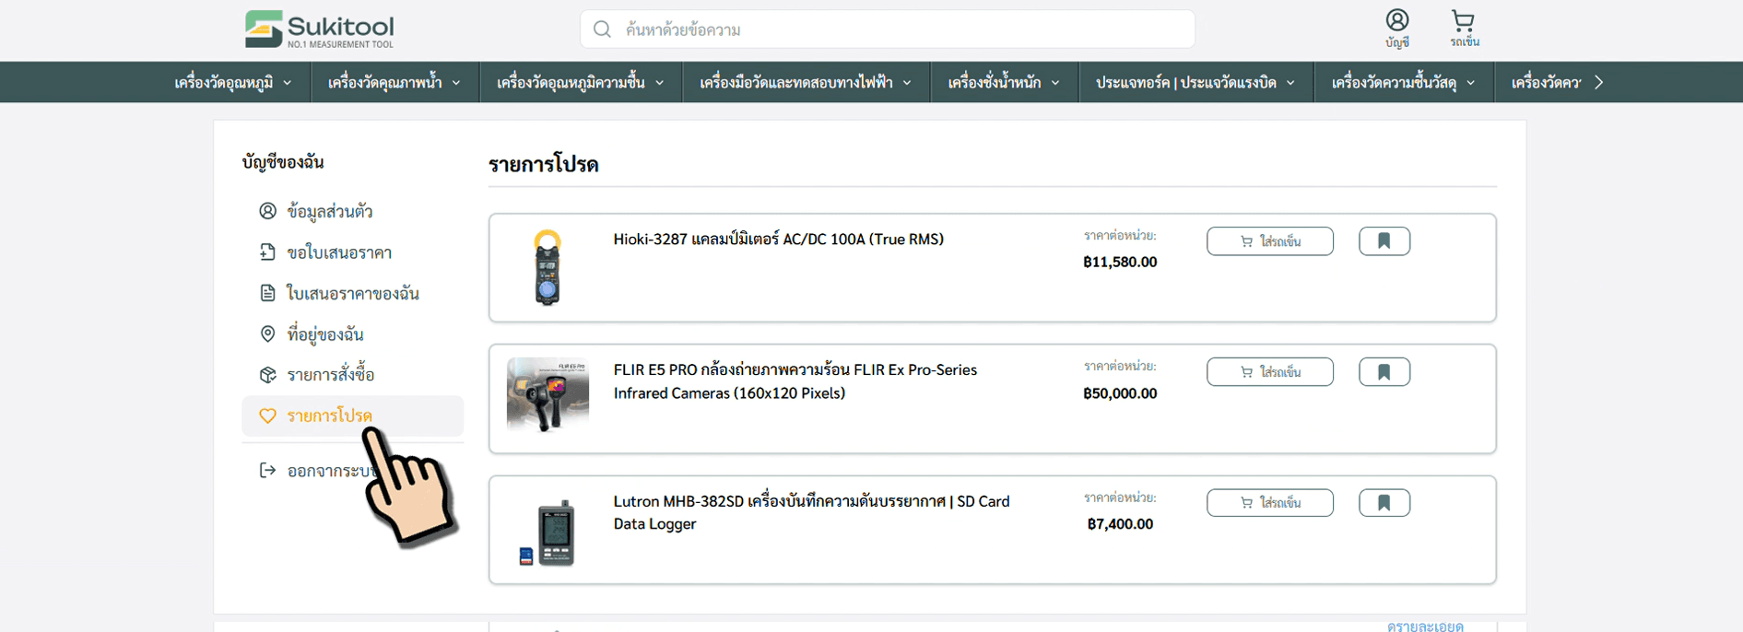Screen dimensions: 1743x632
Task: Click the box icon beside รายการสั่งซื้อ
Action: click(x=267, y=375)
